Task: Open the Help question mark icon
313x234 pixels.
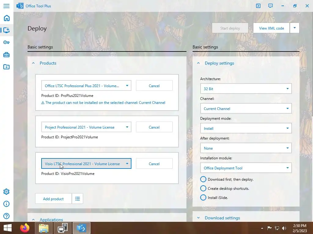Action: [6, 216]
